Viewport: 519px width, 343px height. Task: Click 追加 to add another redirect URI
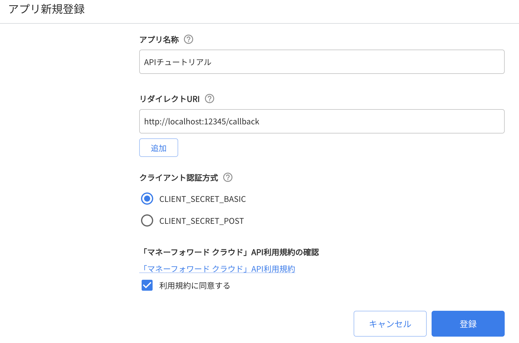coord(158,147)
